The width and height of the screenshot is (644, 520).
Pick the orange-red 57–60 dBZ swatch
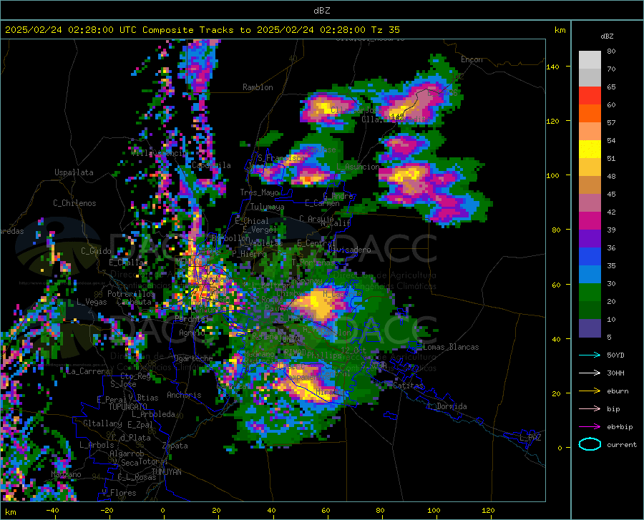pyautogui.click(x=590, y=114)
